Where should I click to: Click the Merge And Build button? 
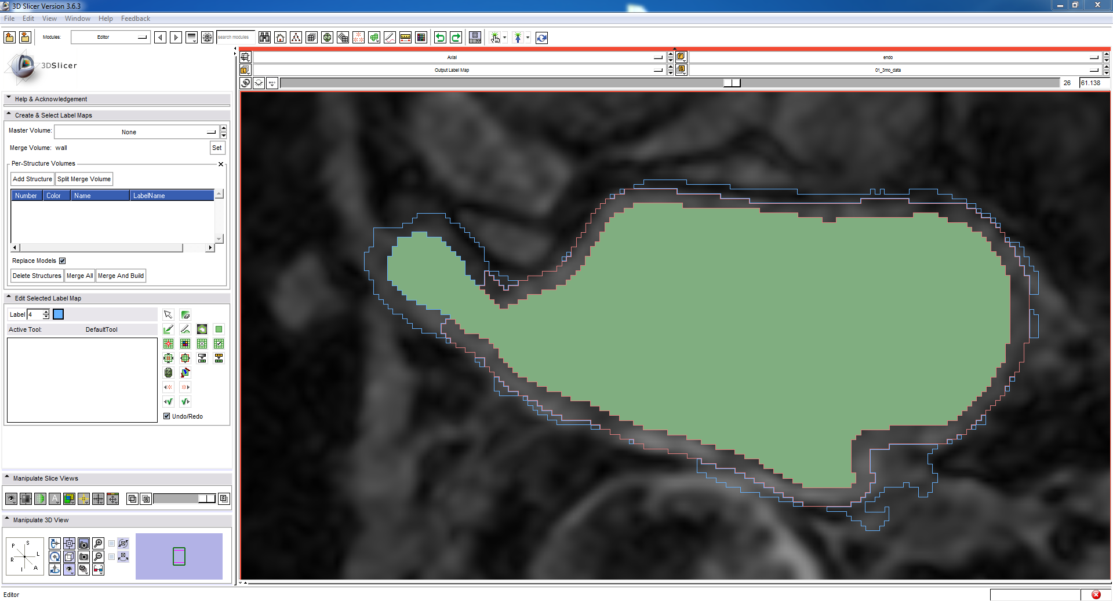121,276
